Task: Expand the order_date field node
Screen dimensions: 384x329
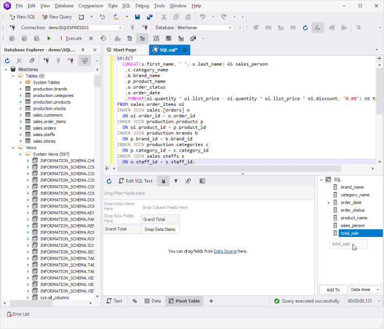Action: [328, 203]
